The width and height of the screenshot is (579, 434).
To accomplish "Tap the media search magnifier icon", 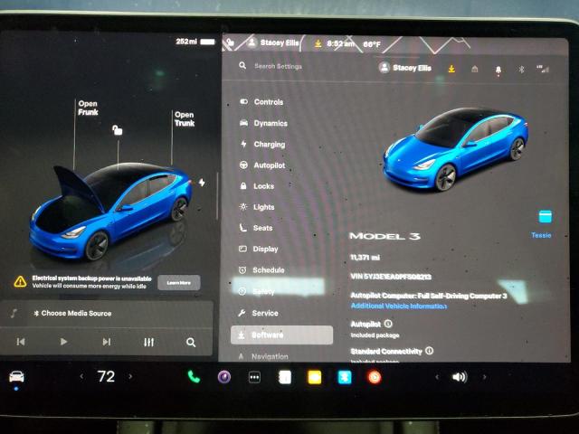I will coord(191,342).
